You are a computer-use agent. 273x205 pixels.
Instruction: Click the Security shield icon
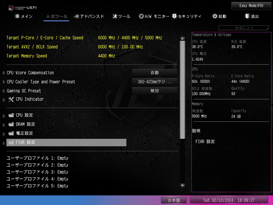pos(174,16)
